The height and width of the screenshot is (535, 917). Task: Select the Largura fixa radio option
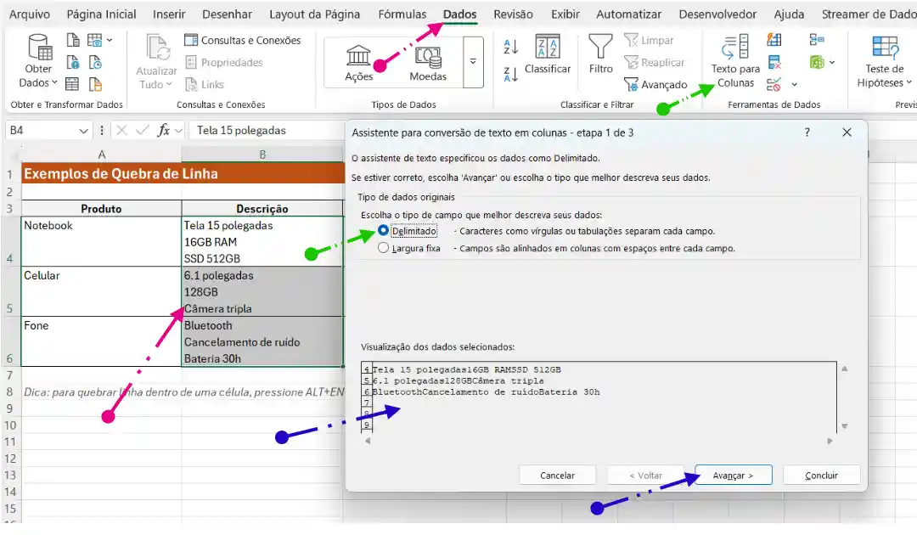tap(383, 248)
